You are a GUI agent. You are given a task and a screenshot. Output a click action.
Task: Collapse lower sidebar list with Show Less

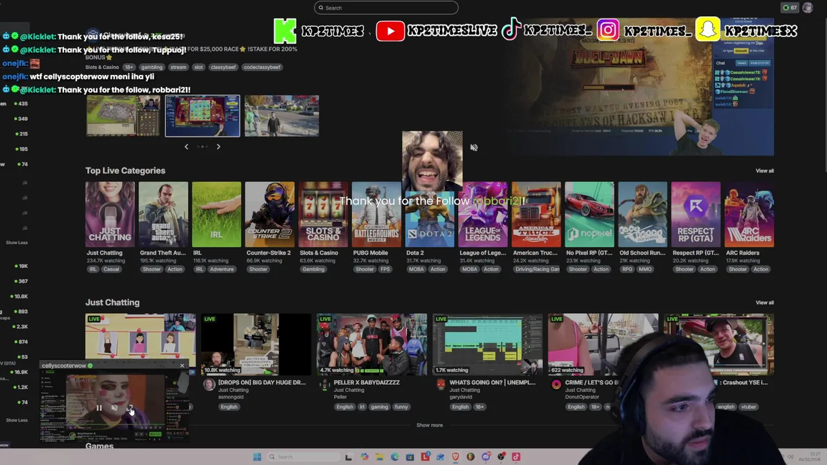click(x=17, y=420)
